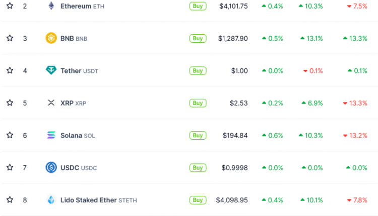
Task: Click the USDC coin logo icon
Action: (x=51, y=167)
